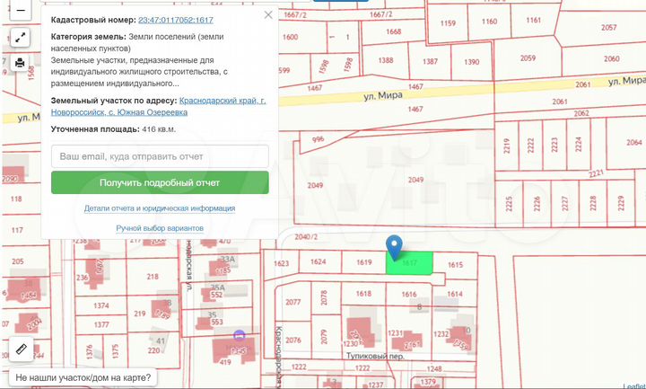Close the cadastral info popup
This screenshot has height=389, width=646.
click(267, 15)
